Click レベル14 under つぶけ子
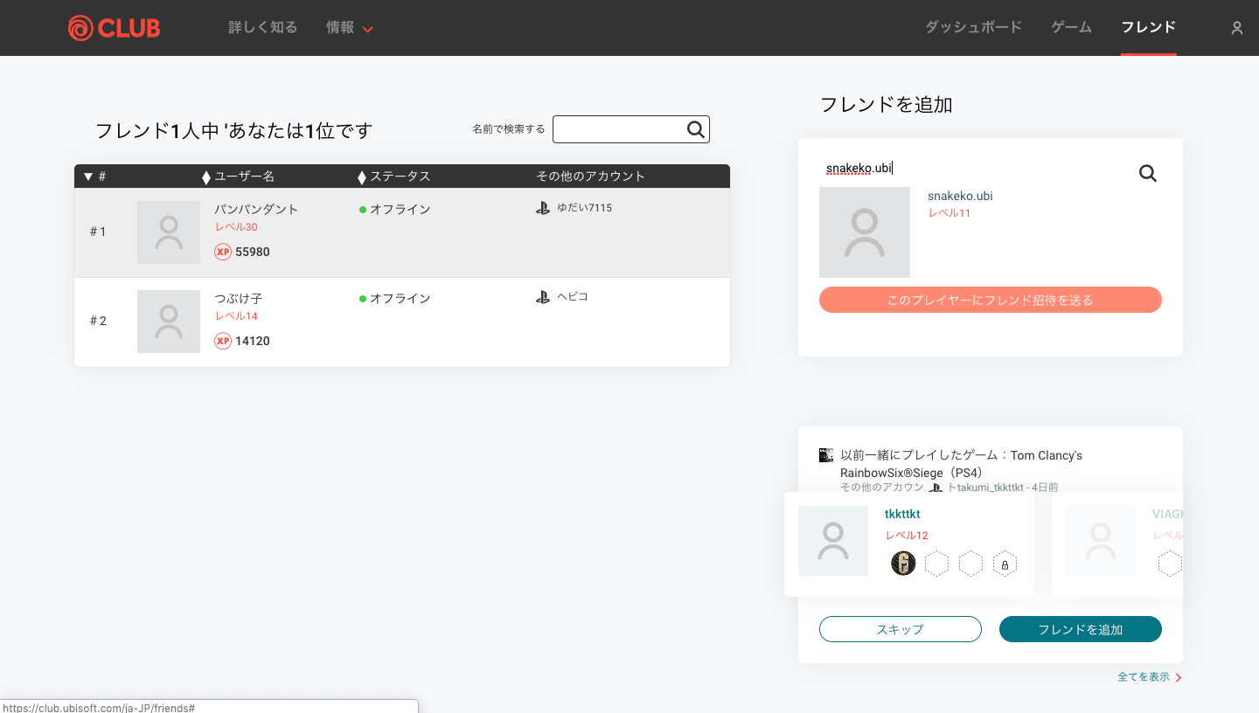The height and width of the screenshot is (713, 1259). [236, 316]
